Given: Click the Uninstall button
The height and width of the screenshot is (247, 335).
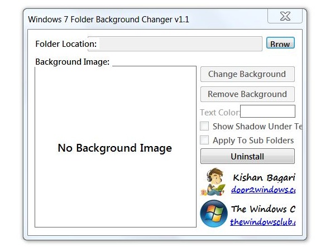Looking at the screenshot, I should pos(247,156).
